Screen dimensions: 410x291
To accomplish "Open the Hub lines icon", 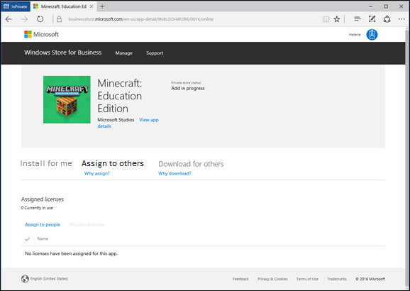I will 358,19.
